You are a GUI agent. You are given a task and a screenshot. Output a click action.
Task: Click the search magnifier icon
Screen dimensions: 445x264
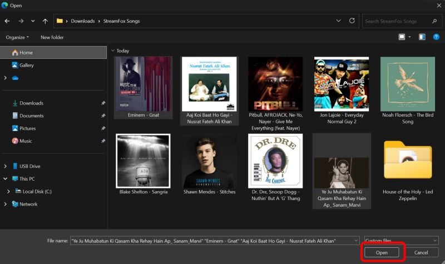[x=434, y=21]
